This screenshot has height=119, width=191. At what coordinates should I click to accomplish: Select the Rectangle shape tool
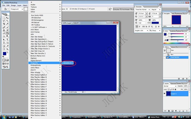click(7, 42)
